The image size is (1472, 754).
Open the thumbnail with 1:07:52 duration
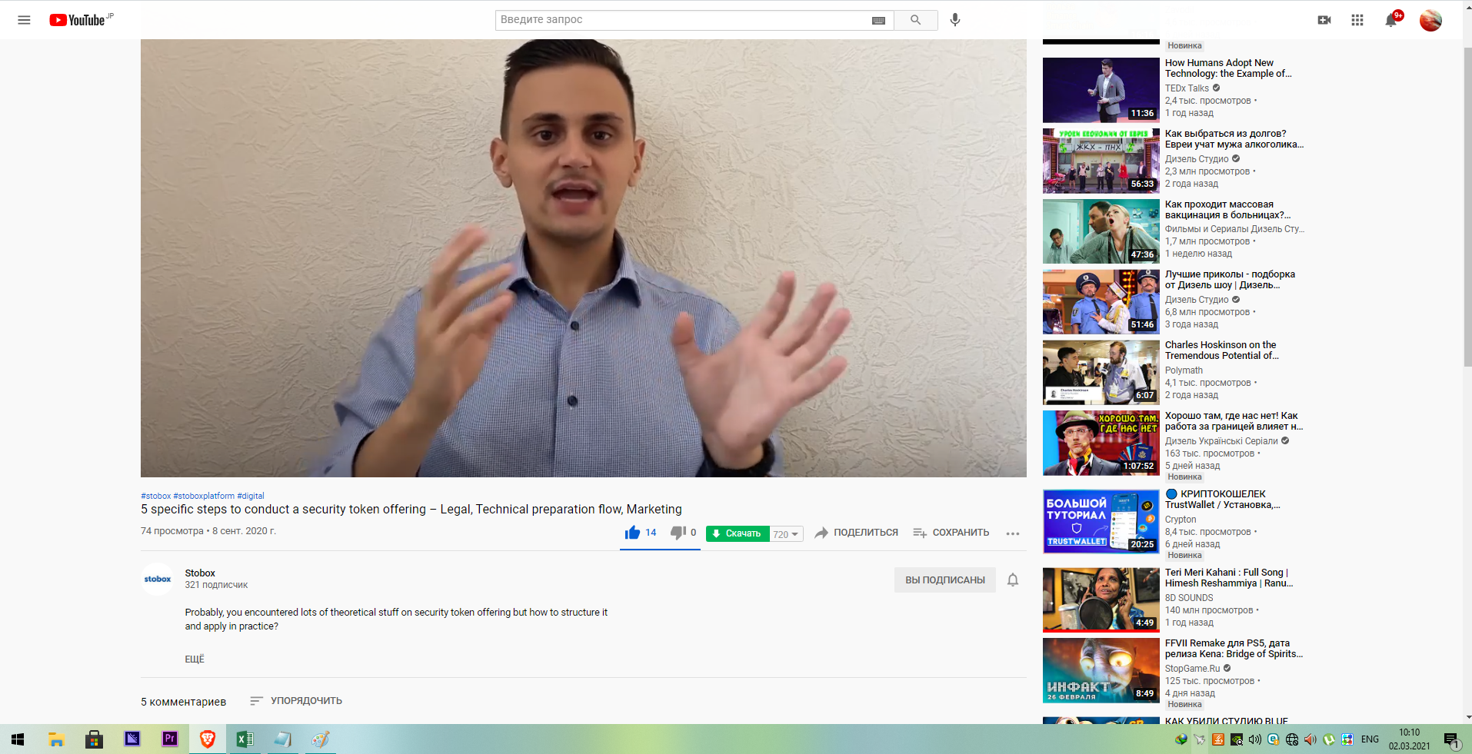[1101, 443]
